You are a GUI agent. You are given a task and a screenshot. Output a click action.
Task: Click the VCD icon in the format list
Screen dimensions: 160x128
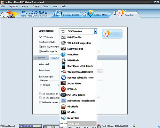(x=63, y=43)
